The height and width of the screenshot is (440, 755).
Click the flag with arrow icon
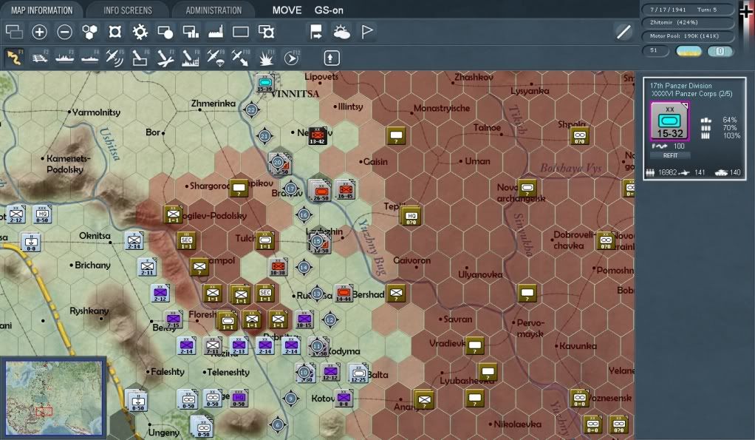click(316, 32)
